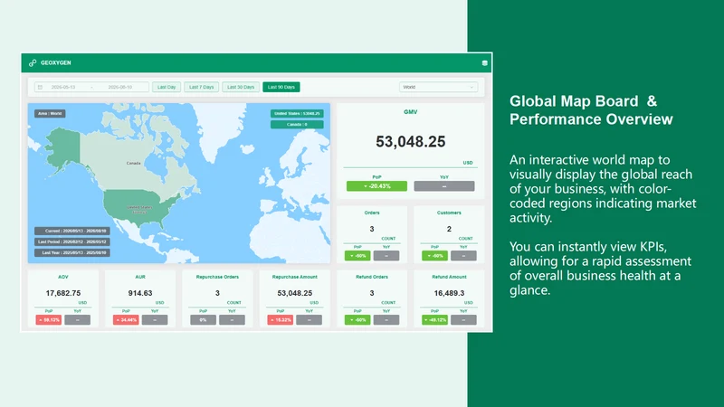Click the AUR PoP 34.44% badge
This screenshot has width=724, height=407.
click(126, 320)
